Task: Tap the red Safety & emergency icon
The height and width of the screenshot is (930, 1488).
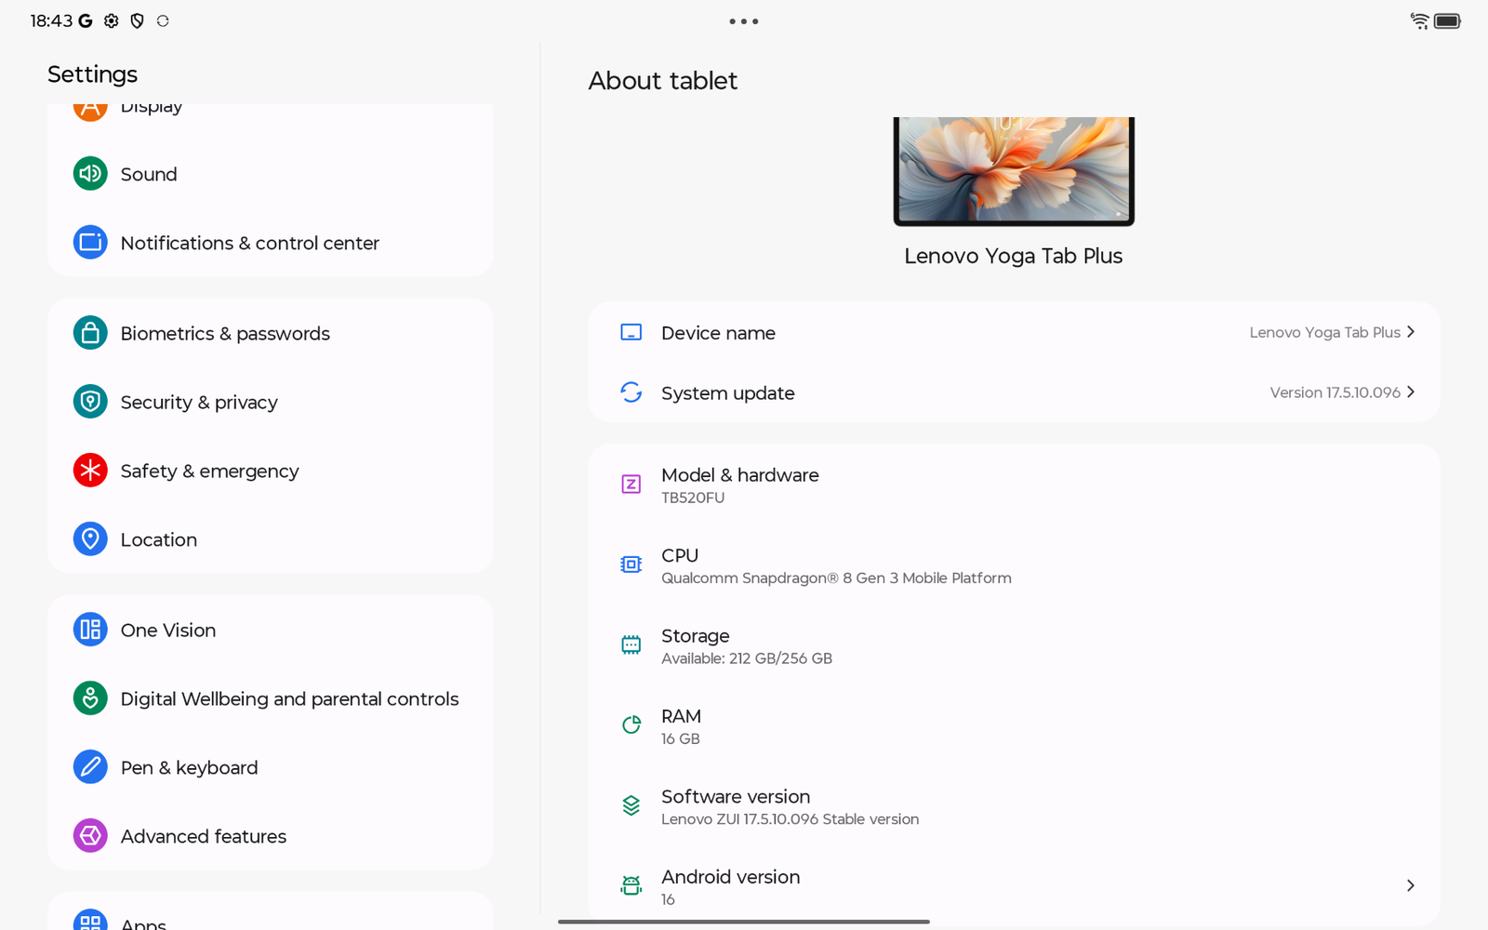Action: (90, 471)
